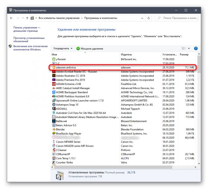Image resolution: width=208 pixels, height=189 pixels.
Task: Click the 71,1 МБ size cell
Action: 189,68
